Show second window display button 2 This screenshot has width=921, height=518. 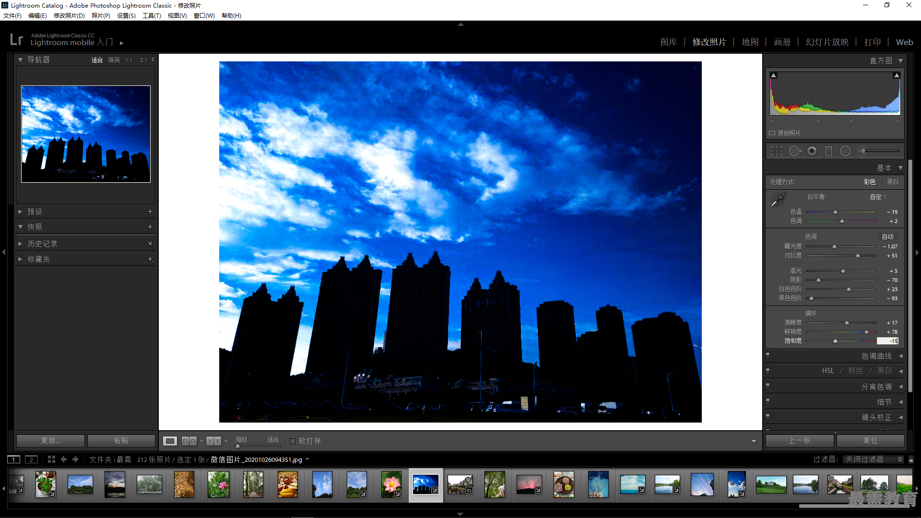coord(31,459)
